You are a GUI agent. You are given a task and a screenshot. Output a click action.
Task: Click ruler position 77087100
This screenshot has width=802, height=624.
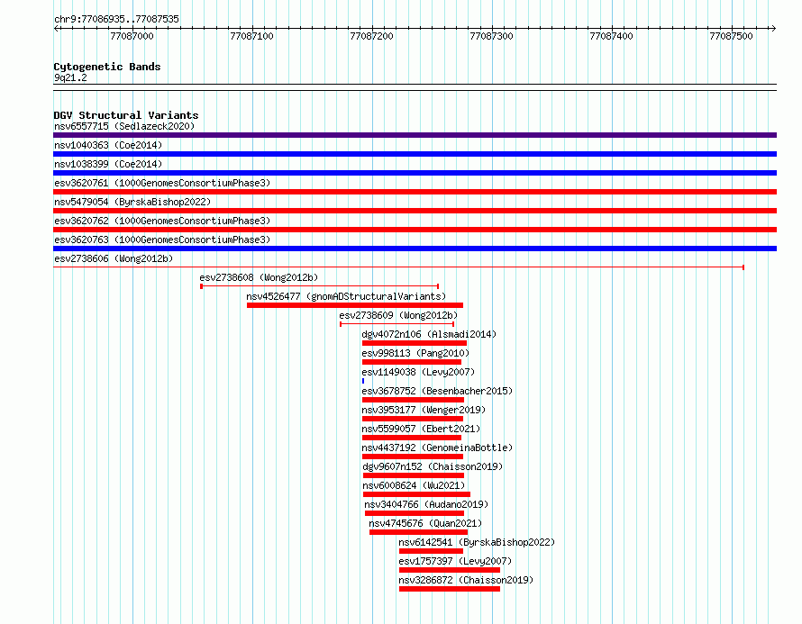pos(251,36)
